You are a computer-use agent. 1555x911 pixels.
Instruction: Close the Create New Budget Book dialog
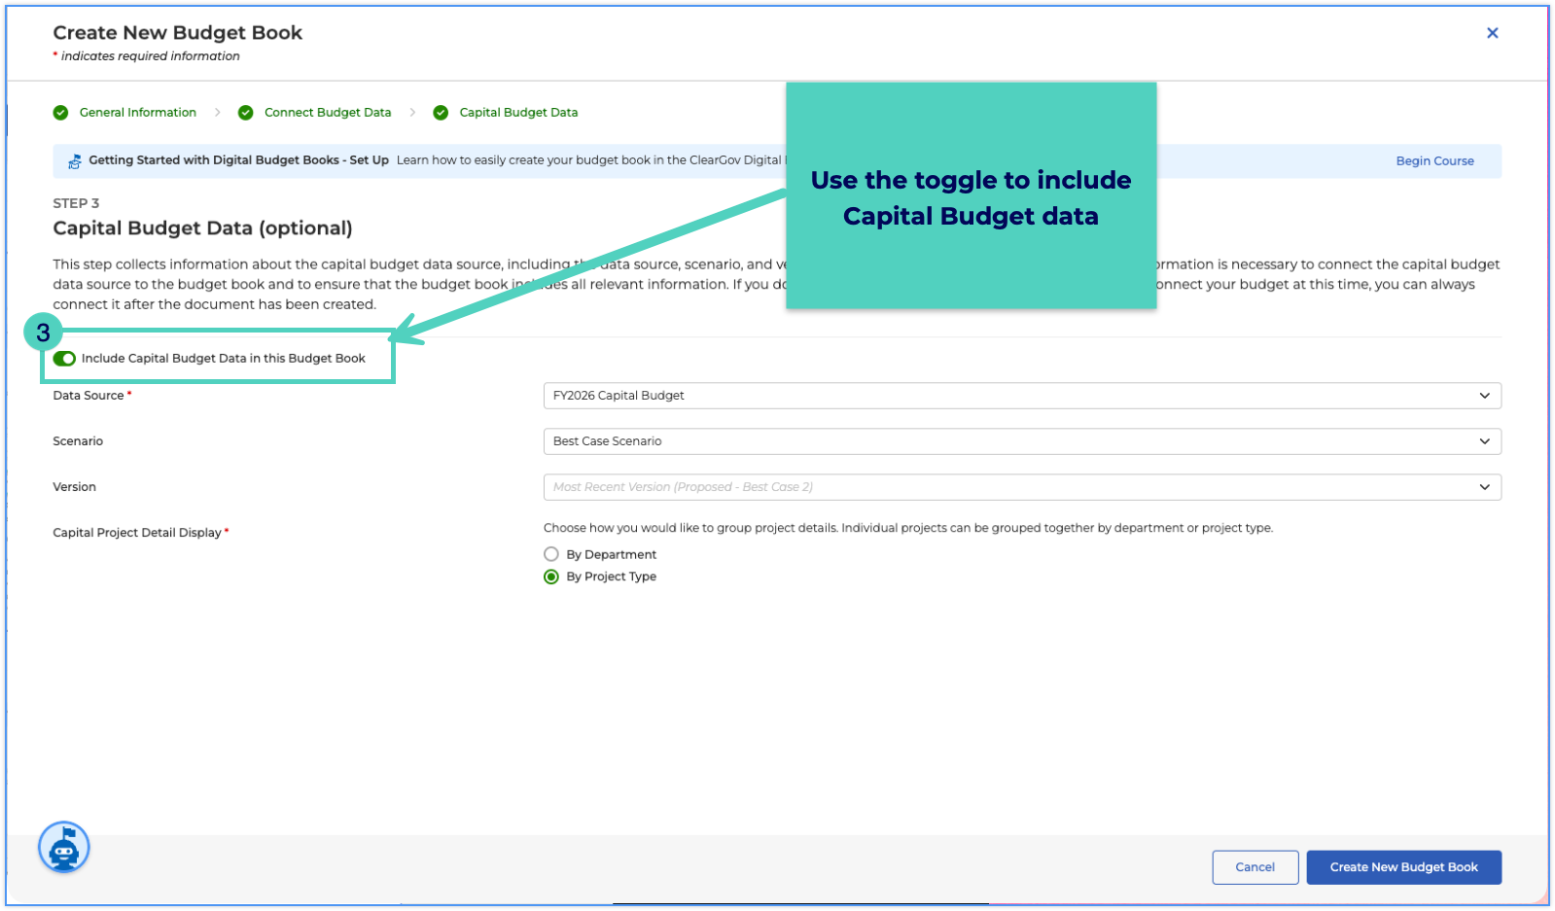pos(1492,33)
